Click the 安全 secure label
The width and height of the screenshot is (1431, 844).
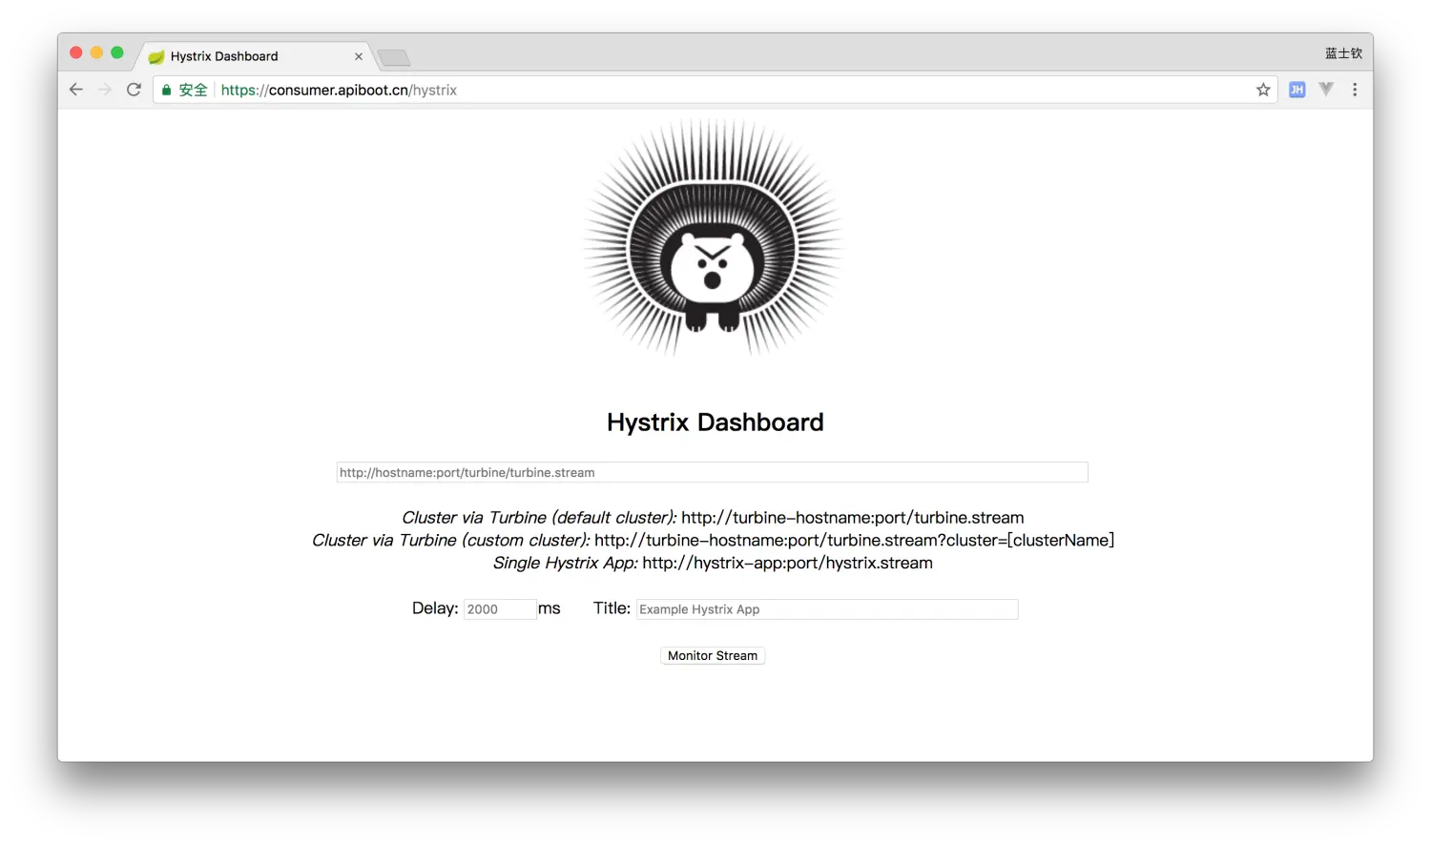tap(193, 90)
